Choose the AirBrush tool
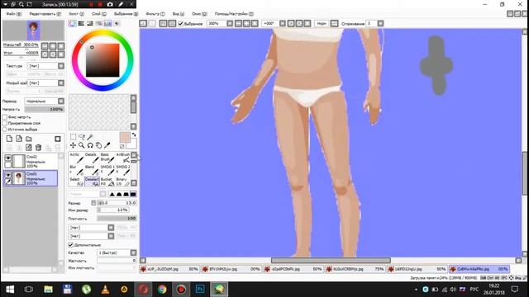Viewport: 529px width, 297px height. (122, 158)
